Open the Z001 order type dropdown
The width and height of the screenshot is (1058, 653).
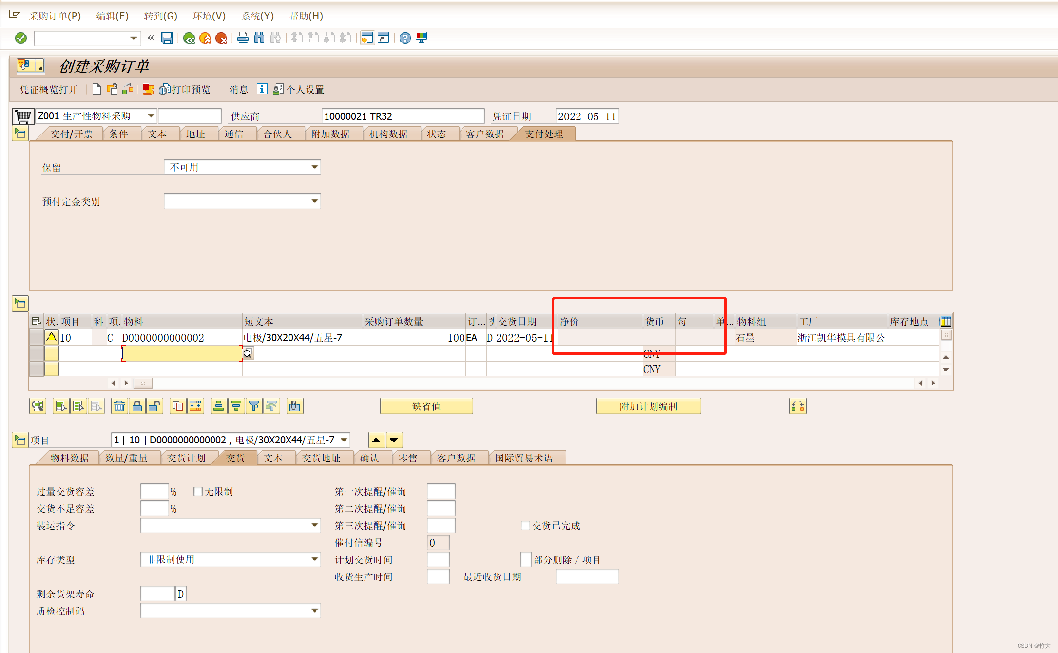tap(151, 116)
